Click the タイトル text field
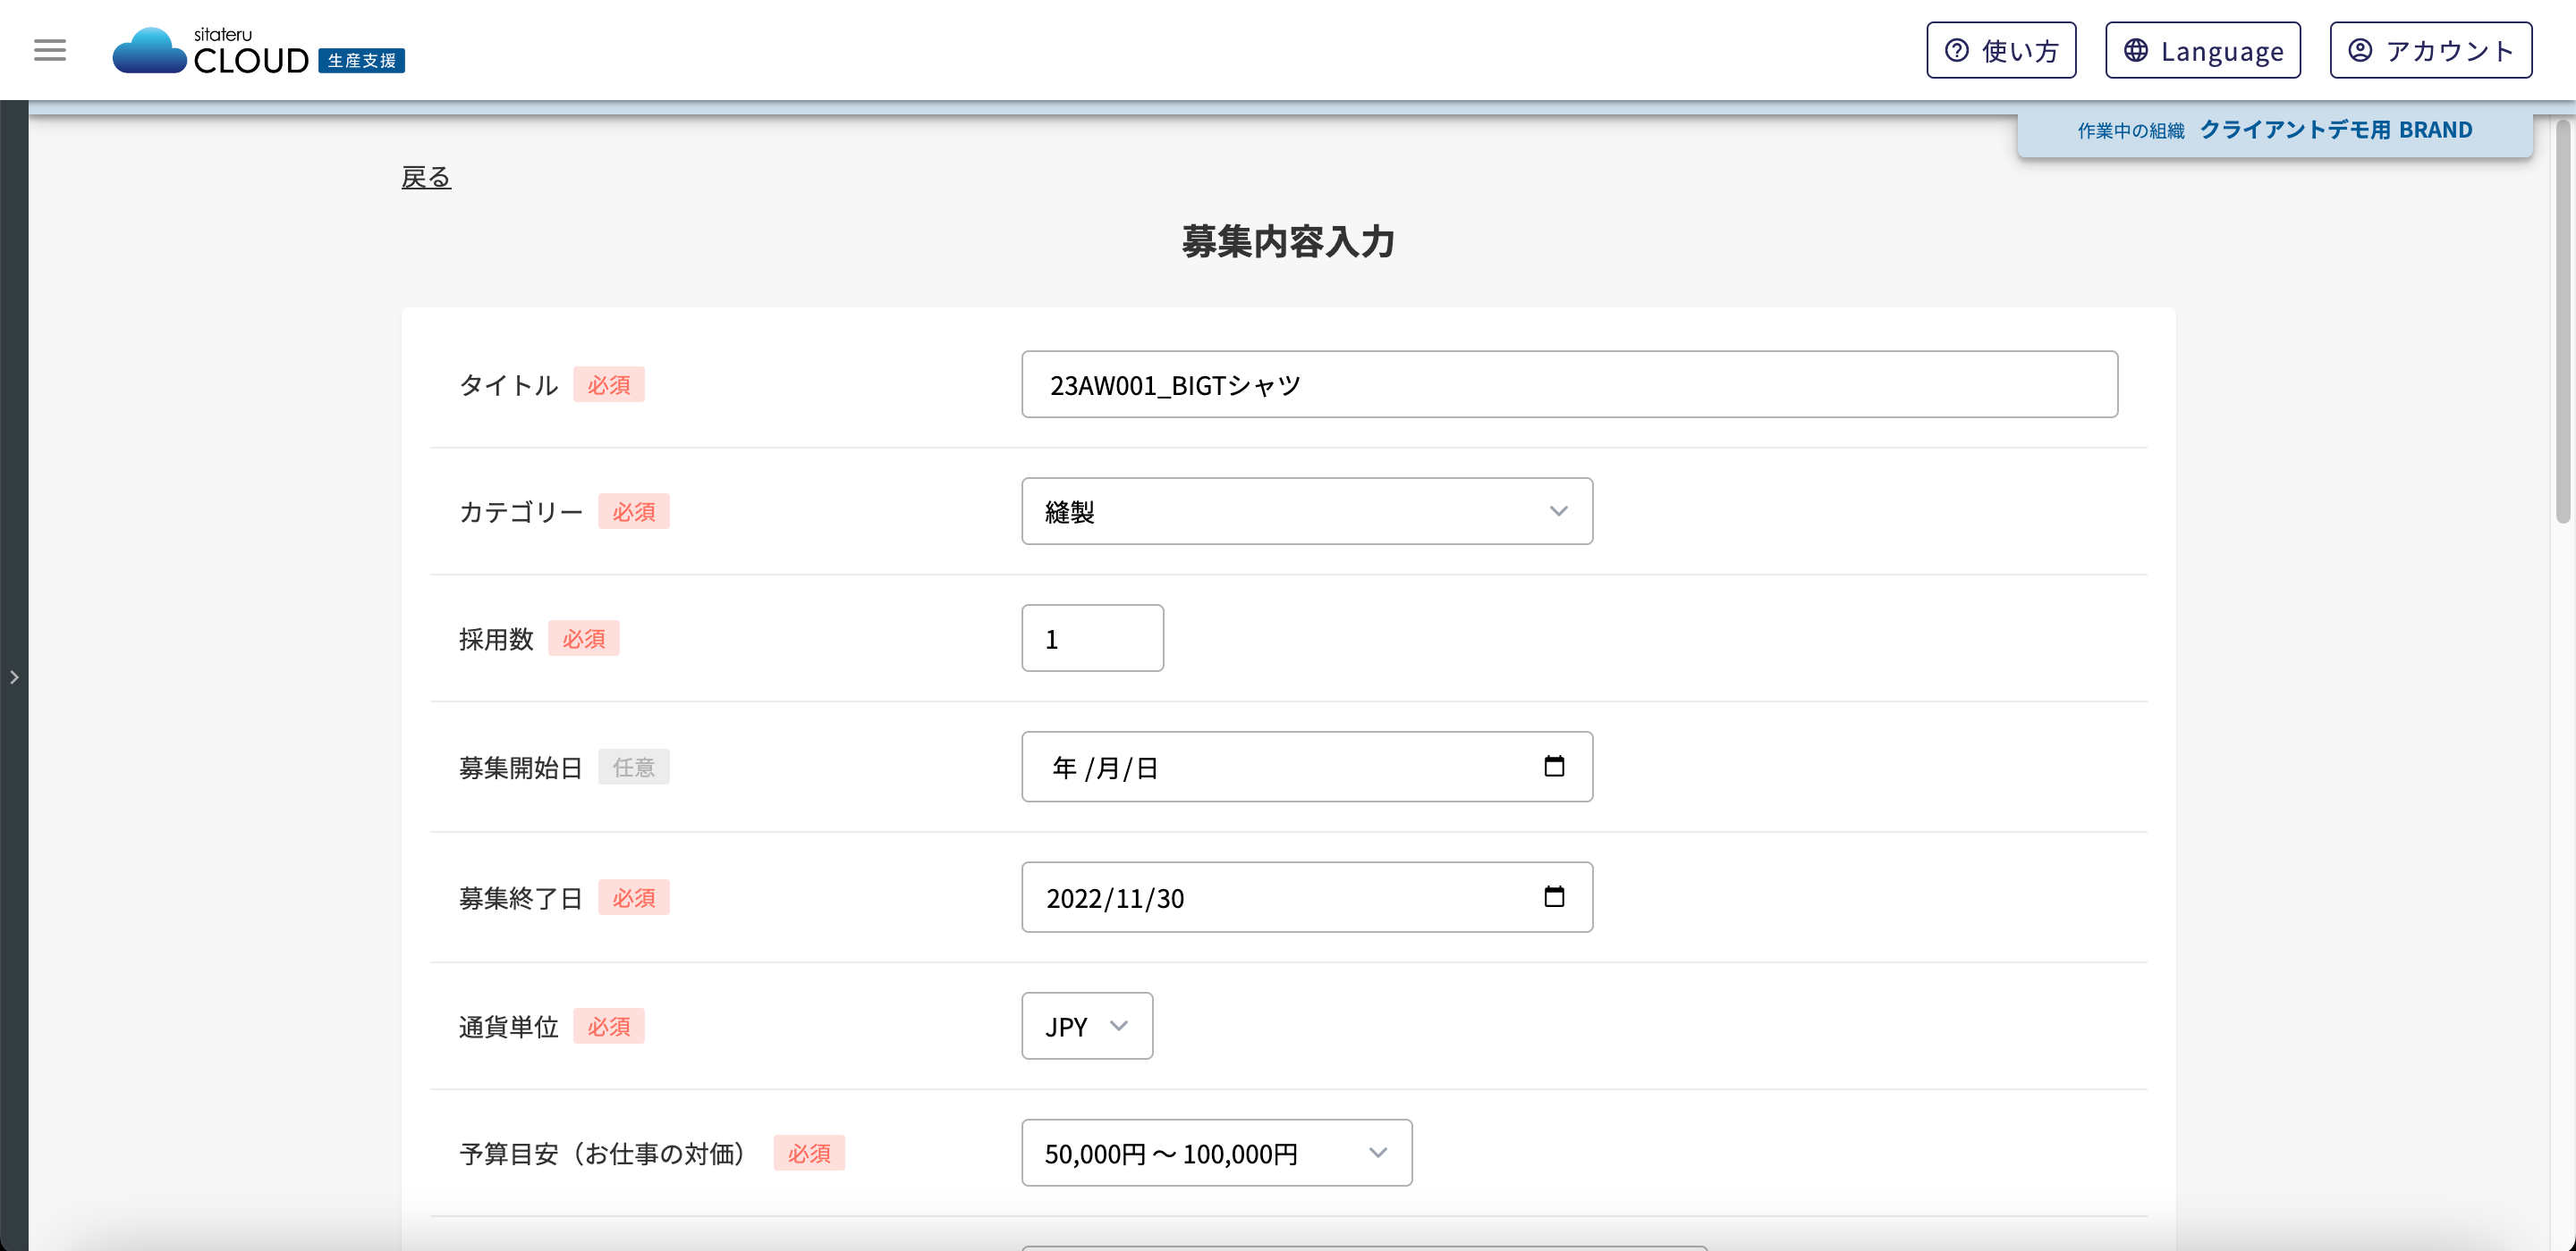This screenshot has width=2576, height=1251. tap(1568, 385)
